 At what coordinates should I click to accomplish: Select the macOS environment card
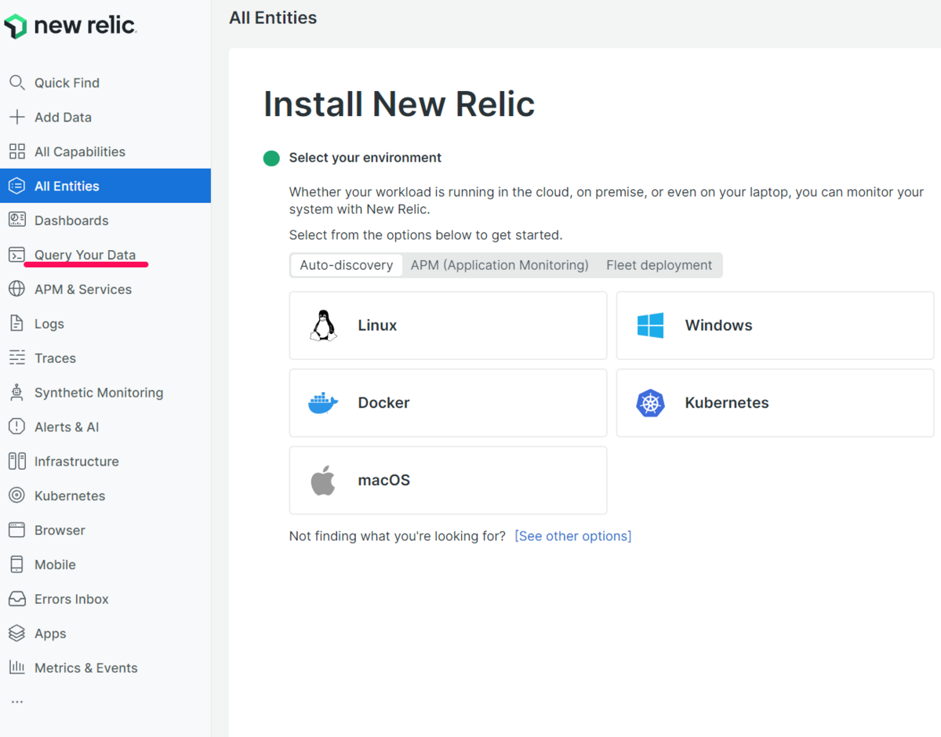click(448, 480)
